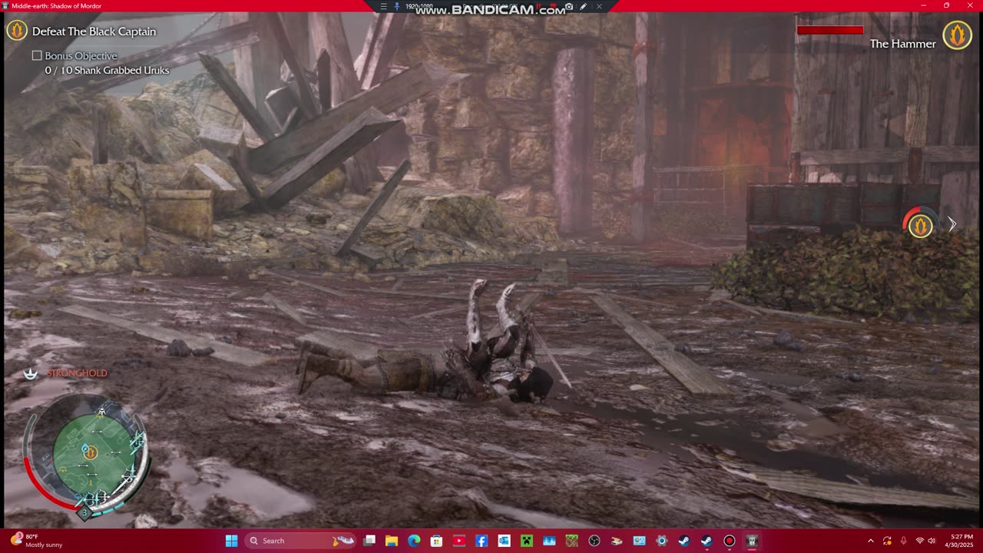Click The Hammer's red health bar
983x553 pixels.
[x=830, y=30]
